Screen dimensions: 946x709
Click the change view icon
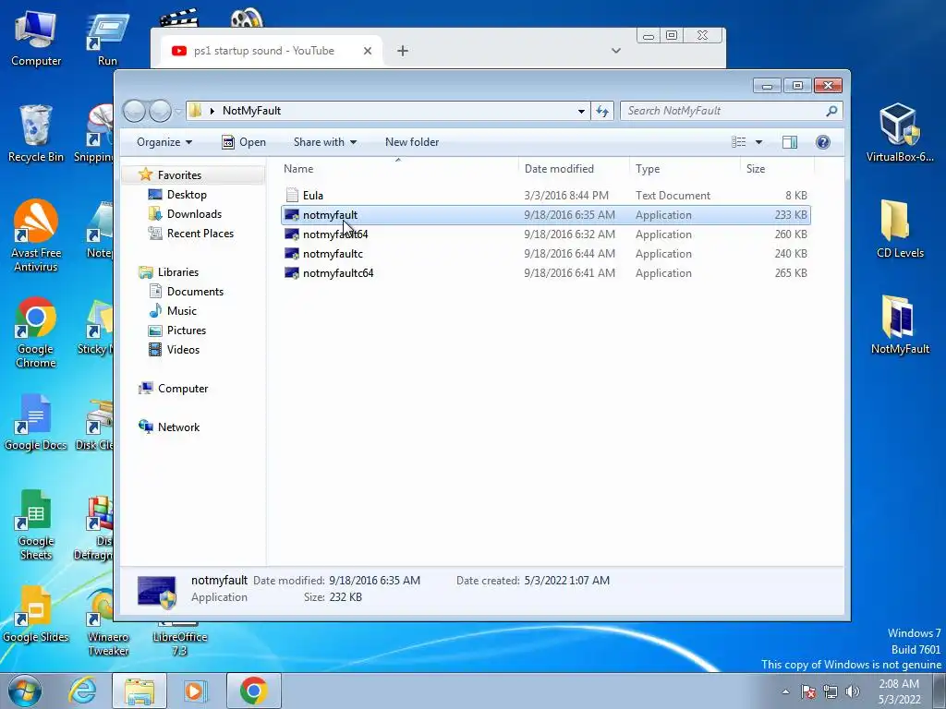739,141
